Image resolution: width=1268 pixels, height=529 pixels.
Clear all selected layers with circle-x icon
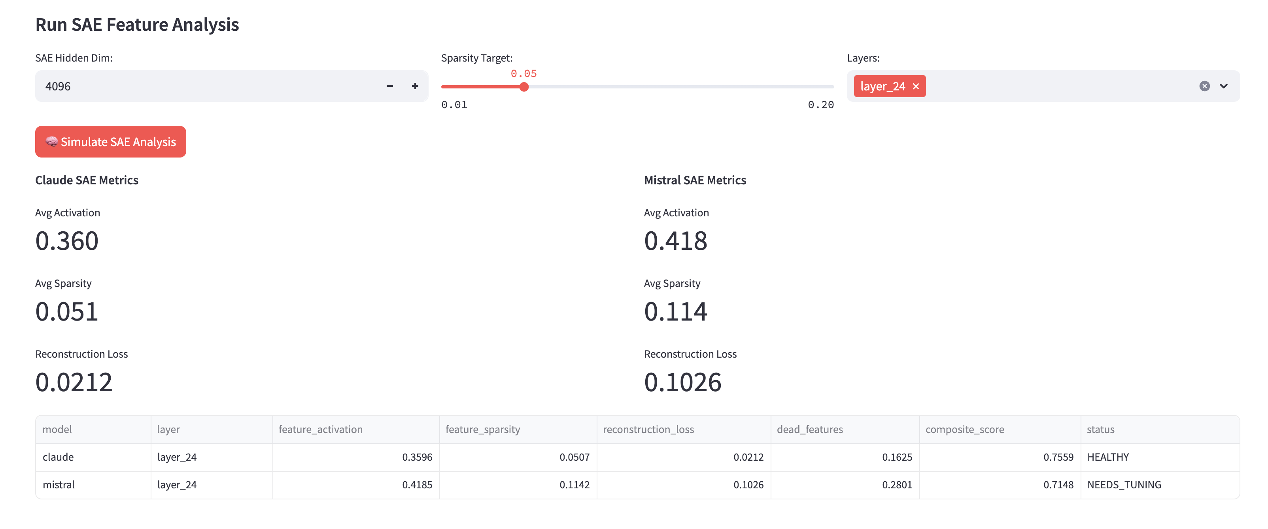(x=1204, y=86)
